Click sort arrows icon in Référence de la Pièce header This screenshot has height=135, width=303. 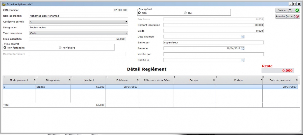coord(140,77)
